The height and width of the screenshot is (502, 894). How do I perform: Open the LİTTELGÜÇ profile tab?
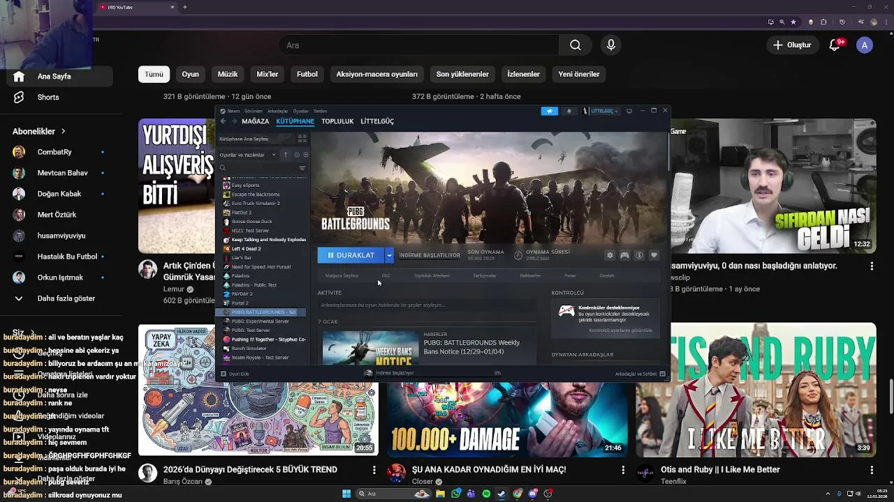[377, 121]
